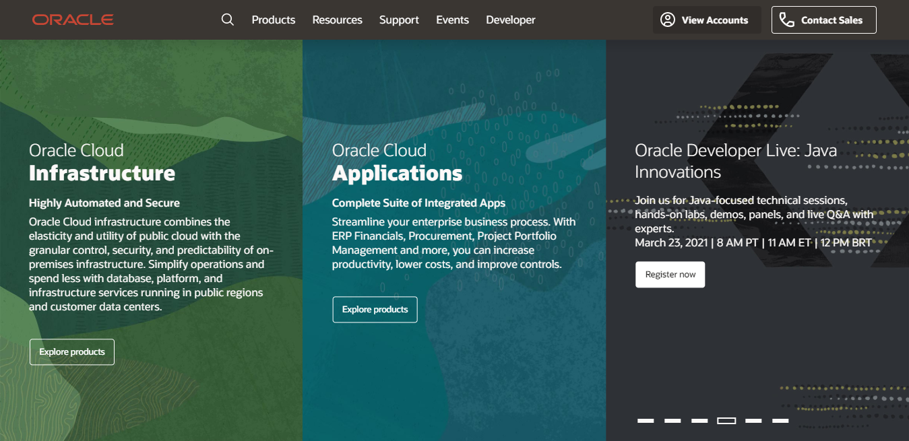Viewport: 909px width, 441px height.
Task: Select the fourth (active) carousel indicator
Action: coord(726,421)
